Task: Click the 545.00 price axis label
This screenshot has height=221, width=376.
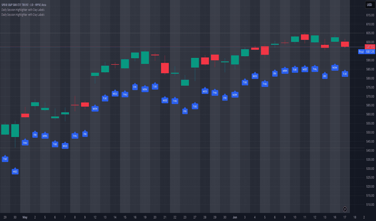Action: pyautogui.click(x=370, y=141)
